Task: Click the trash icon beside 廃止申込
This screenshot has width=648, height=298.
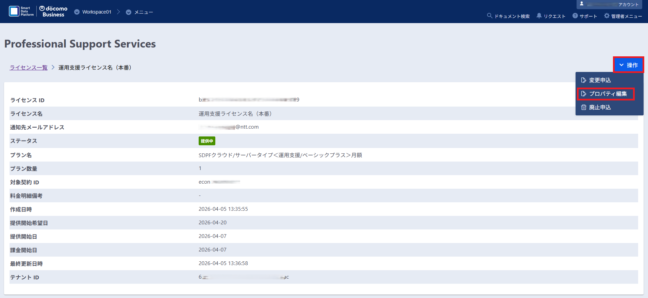Action: tap(584, 107)
